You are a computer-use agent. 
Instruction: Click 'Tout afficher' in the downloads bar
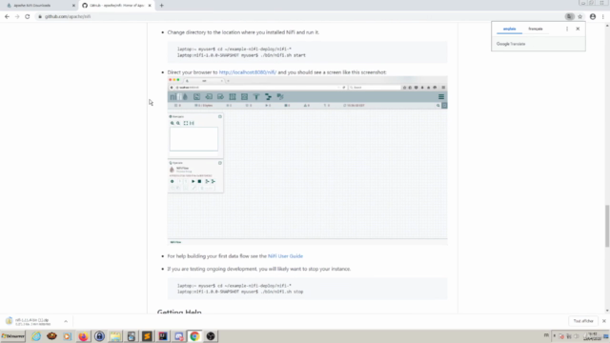tap(583, 321)
